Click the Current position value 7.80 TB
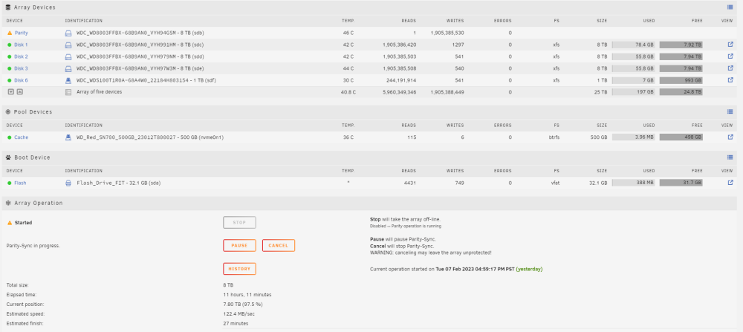743x332 pixels. point(243,304)
